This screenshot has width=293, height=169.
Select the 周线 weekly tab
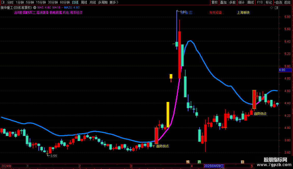(x=84, y=2)
